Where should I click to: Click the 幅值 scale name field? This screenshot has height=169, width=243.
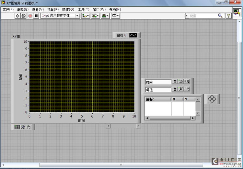[158, 90]
